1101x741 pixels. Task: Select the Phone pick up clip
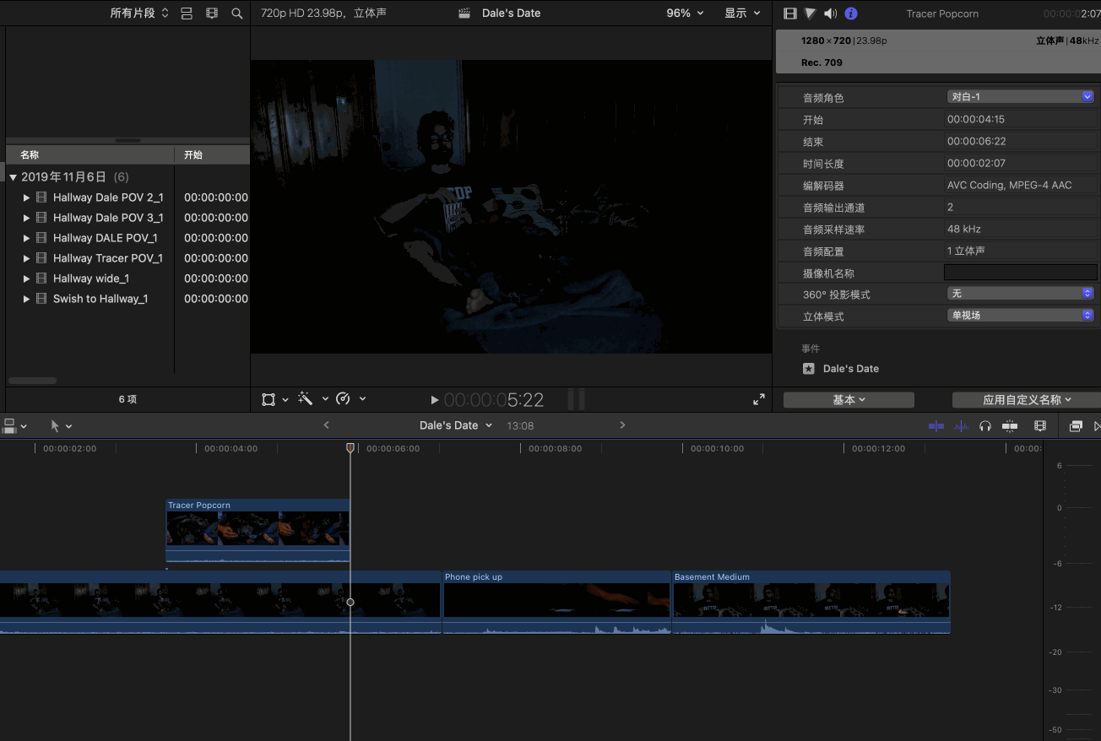point(556,603)
